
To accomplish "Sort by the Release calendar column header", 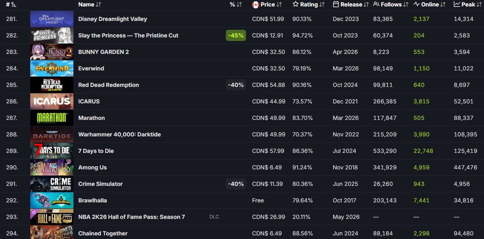I will (351, 4).
